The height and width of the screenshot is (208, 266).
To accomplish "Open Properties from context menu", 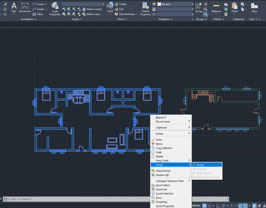I will coord(171,202).
